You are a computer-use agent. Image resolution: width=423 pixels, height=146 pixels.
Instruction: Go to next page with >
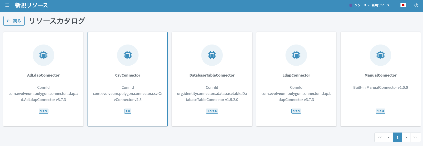(406, 137)
